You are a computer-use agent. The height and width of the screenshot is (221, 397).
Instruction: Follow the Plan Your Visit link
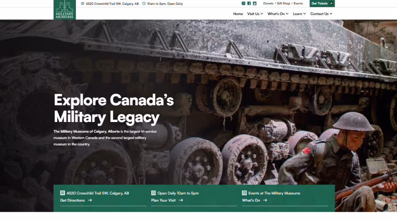[167, 200]
